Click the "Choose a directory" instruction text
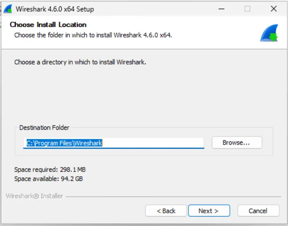This screenshot has height=226, width=288. [80, 62]
